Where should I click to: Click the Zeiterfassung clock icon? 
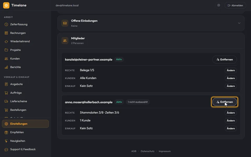(x=6, y=24)
